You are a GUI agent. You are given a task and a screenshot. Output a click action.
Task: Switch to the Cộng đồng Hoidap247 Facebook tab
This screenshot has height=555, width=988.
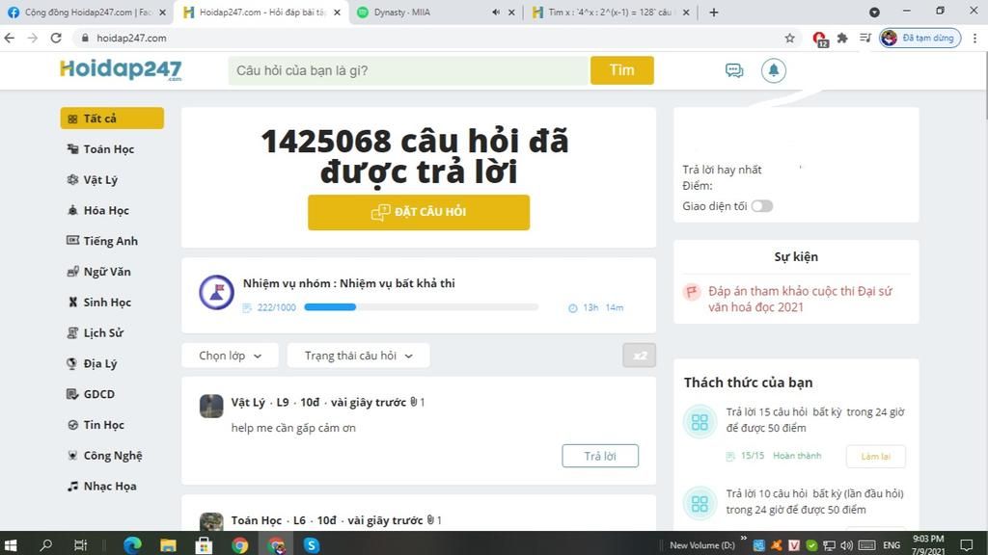[86, 12]
